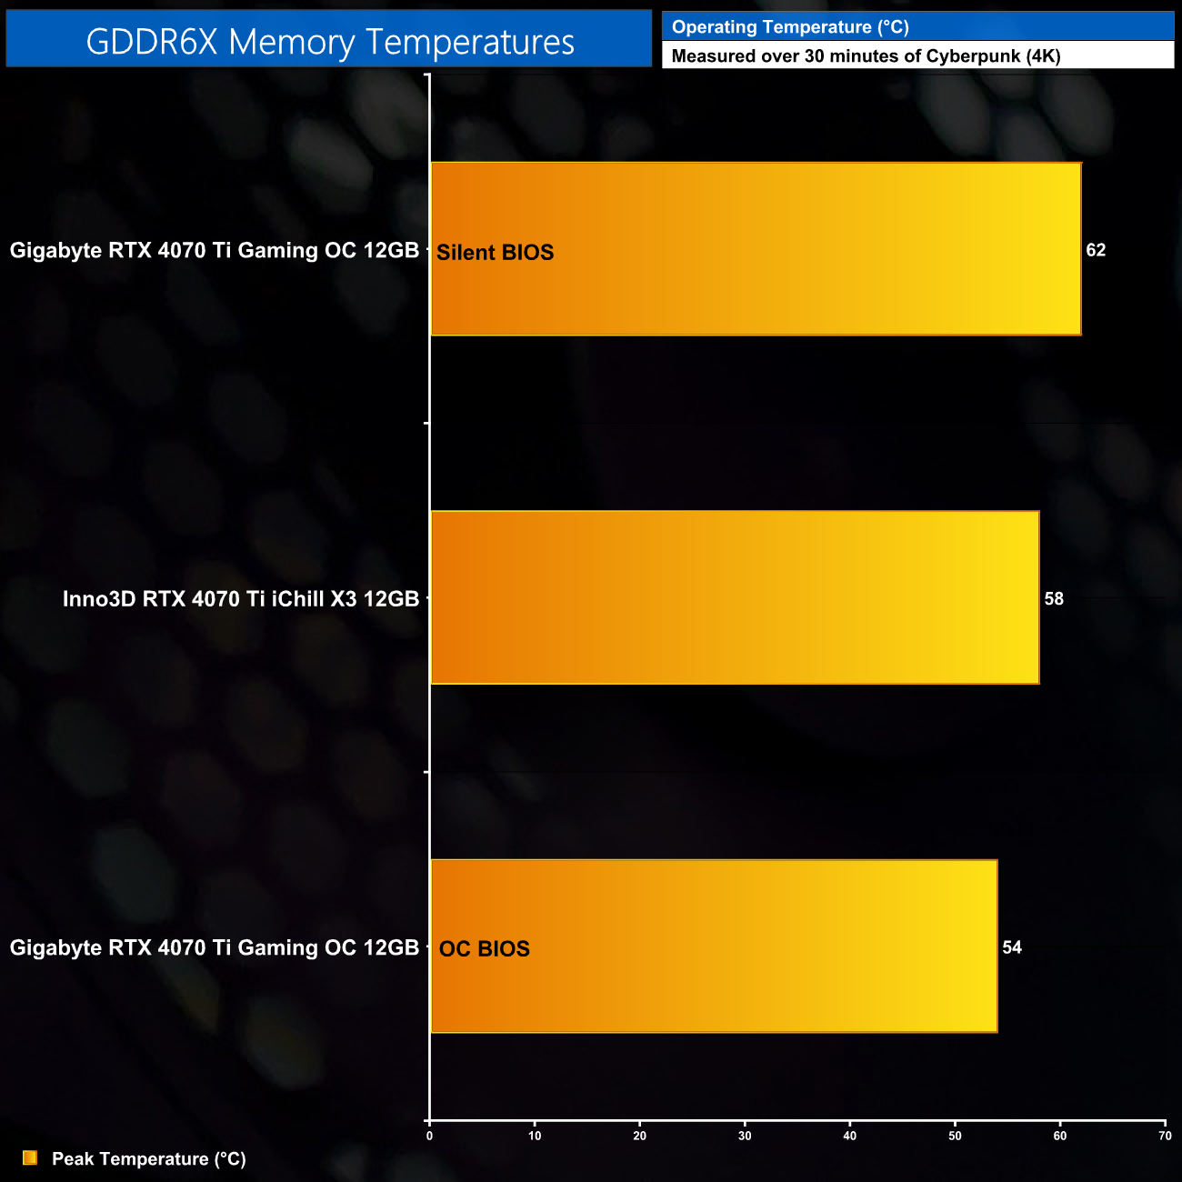Click the chart title "GDDR6X Memory Temperatures"

pyautogui.click(x=330, y=42)
